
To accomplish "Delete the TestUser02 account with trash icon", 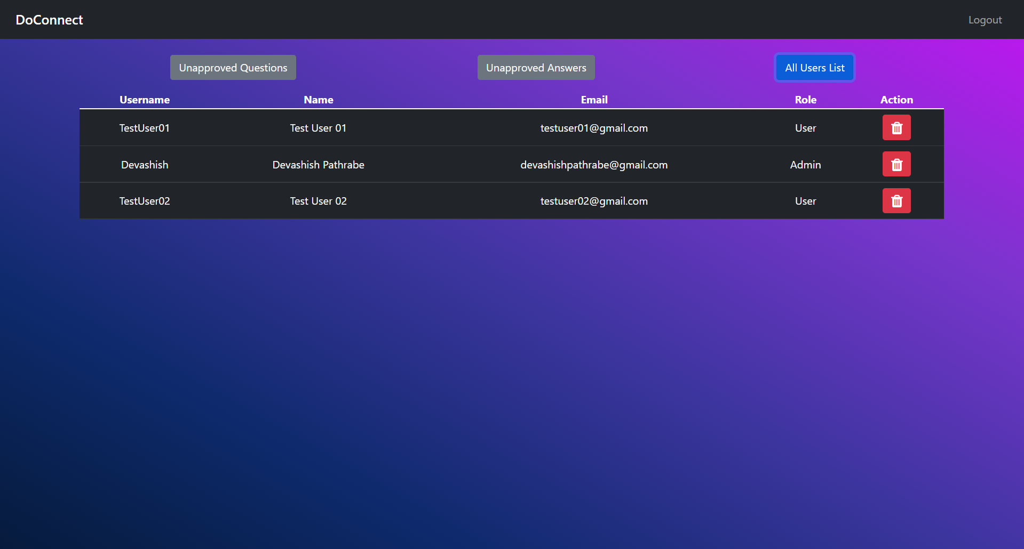I will 896,201.
